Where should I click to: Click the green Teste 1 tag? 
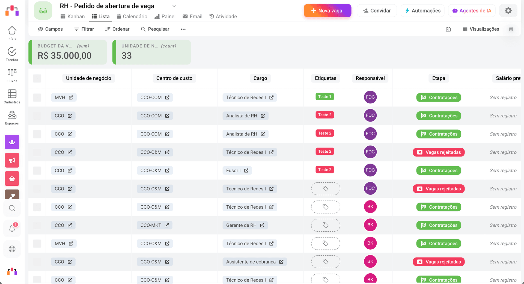tap(325, 97)
